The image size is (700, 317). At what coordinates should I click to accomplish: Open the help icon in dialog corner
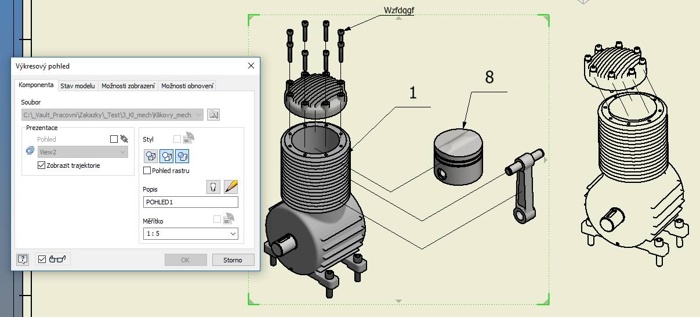coord(23,260)
